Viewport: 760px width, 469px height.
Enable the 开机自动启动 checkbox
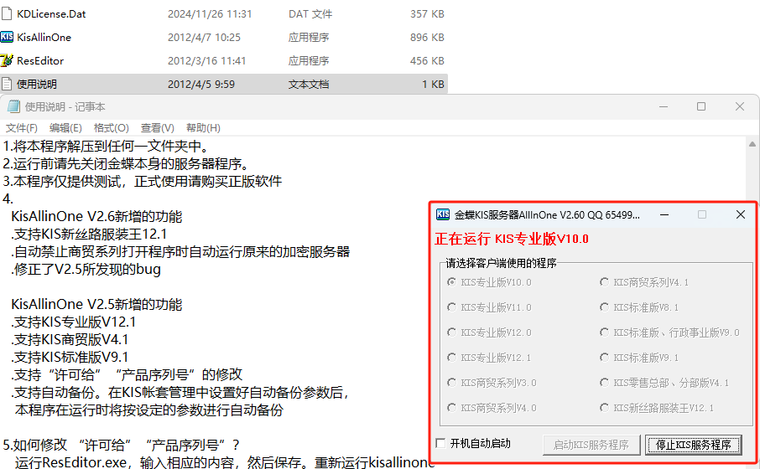pyautogui.click(x=440, y=443)
